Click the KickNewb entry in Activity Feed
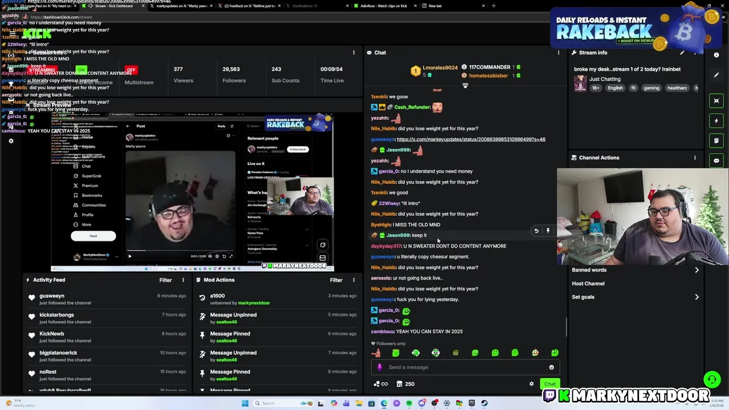Image resolution: width=729 pixels, height=410 pixels. pyautogui.click(x=108, y=337)
